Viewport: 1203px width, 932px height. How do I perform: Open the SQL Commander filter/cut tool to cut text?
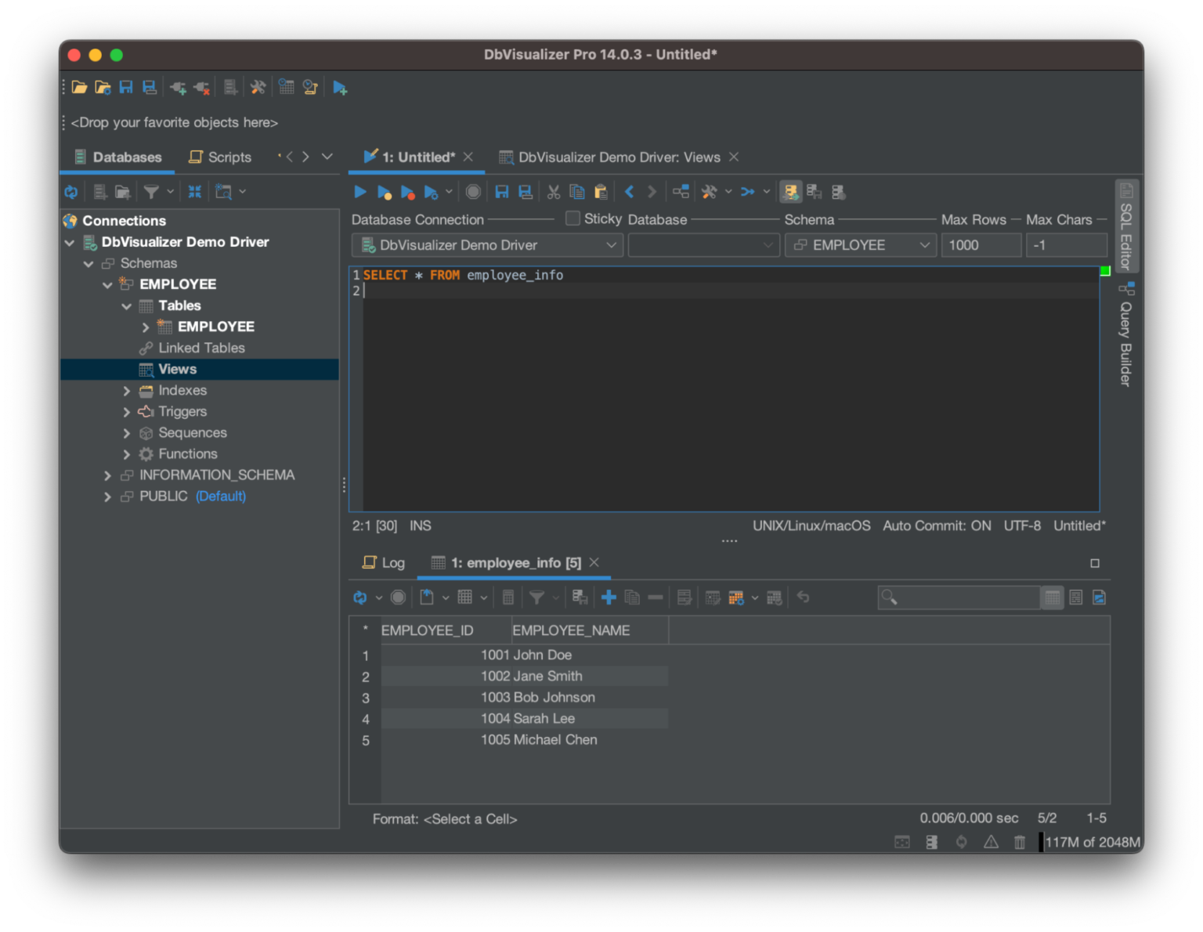[553, 191]
